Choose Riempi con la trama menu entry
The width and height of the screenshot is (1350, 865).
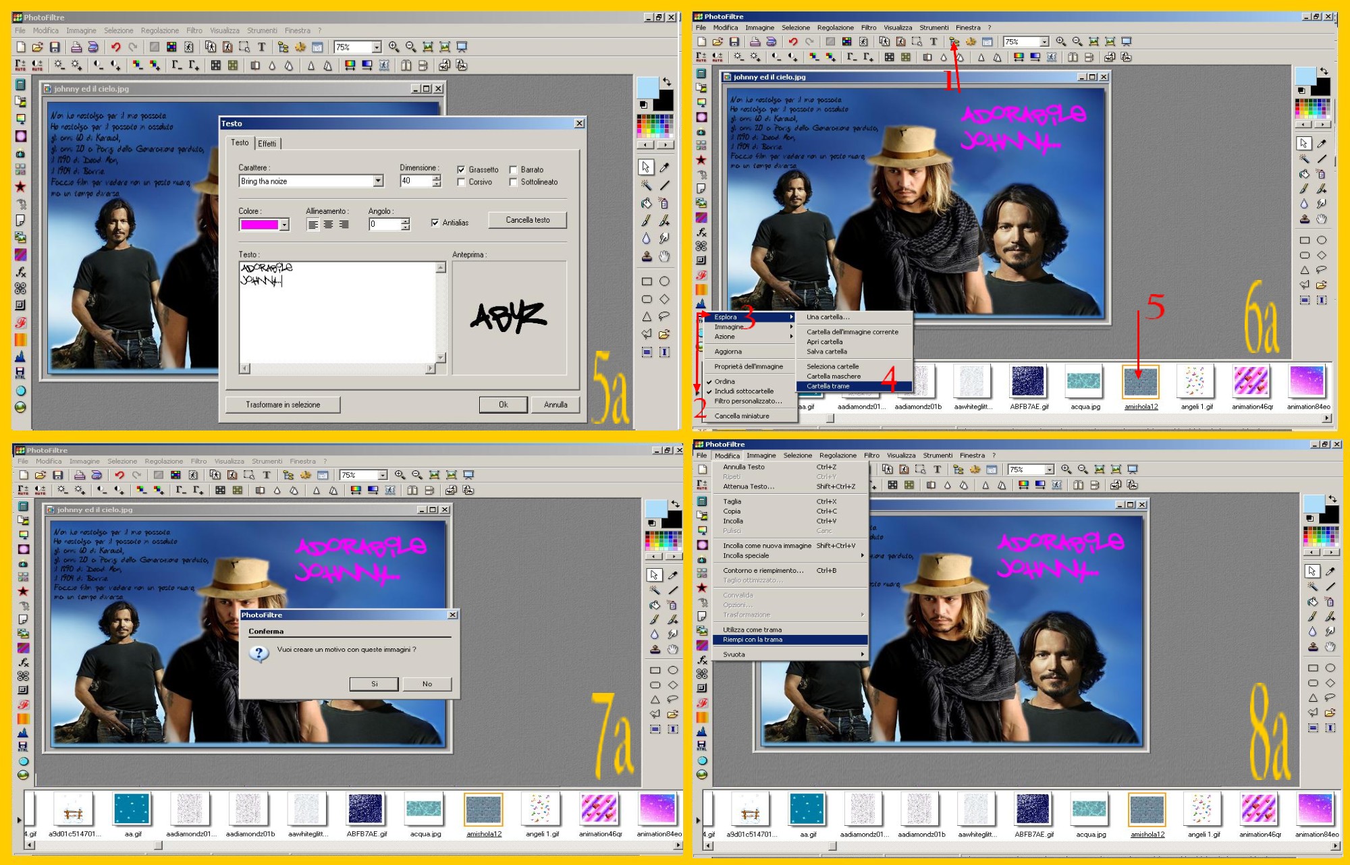click(x=753, y=640)
